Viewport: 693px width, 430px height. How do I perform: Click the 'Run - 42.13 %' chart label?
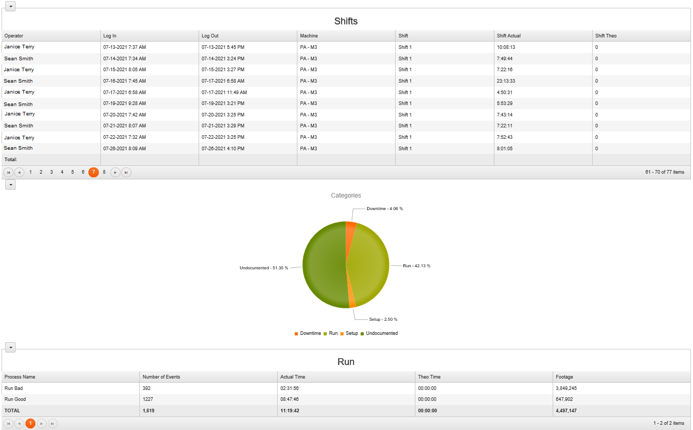(x=416, y=266)
